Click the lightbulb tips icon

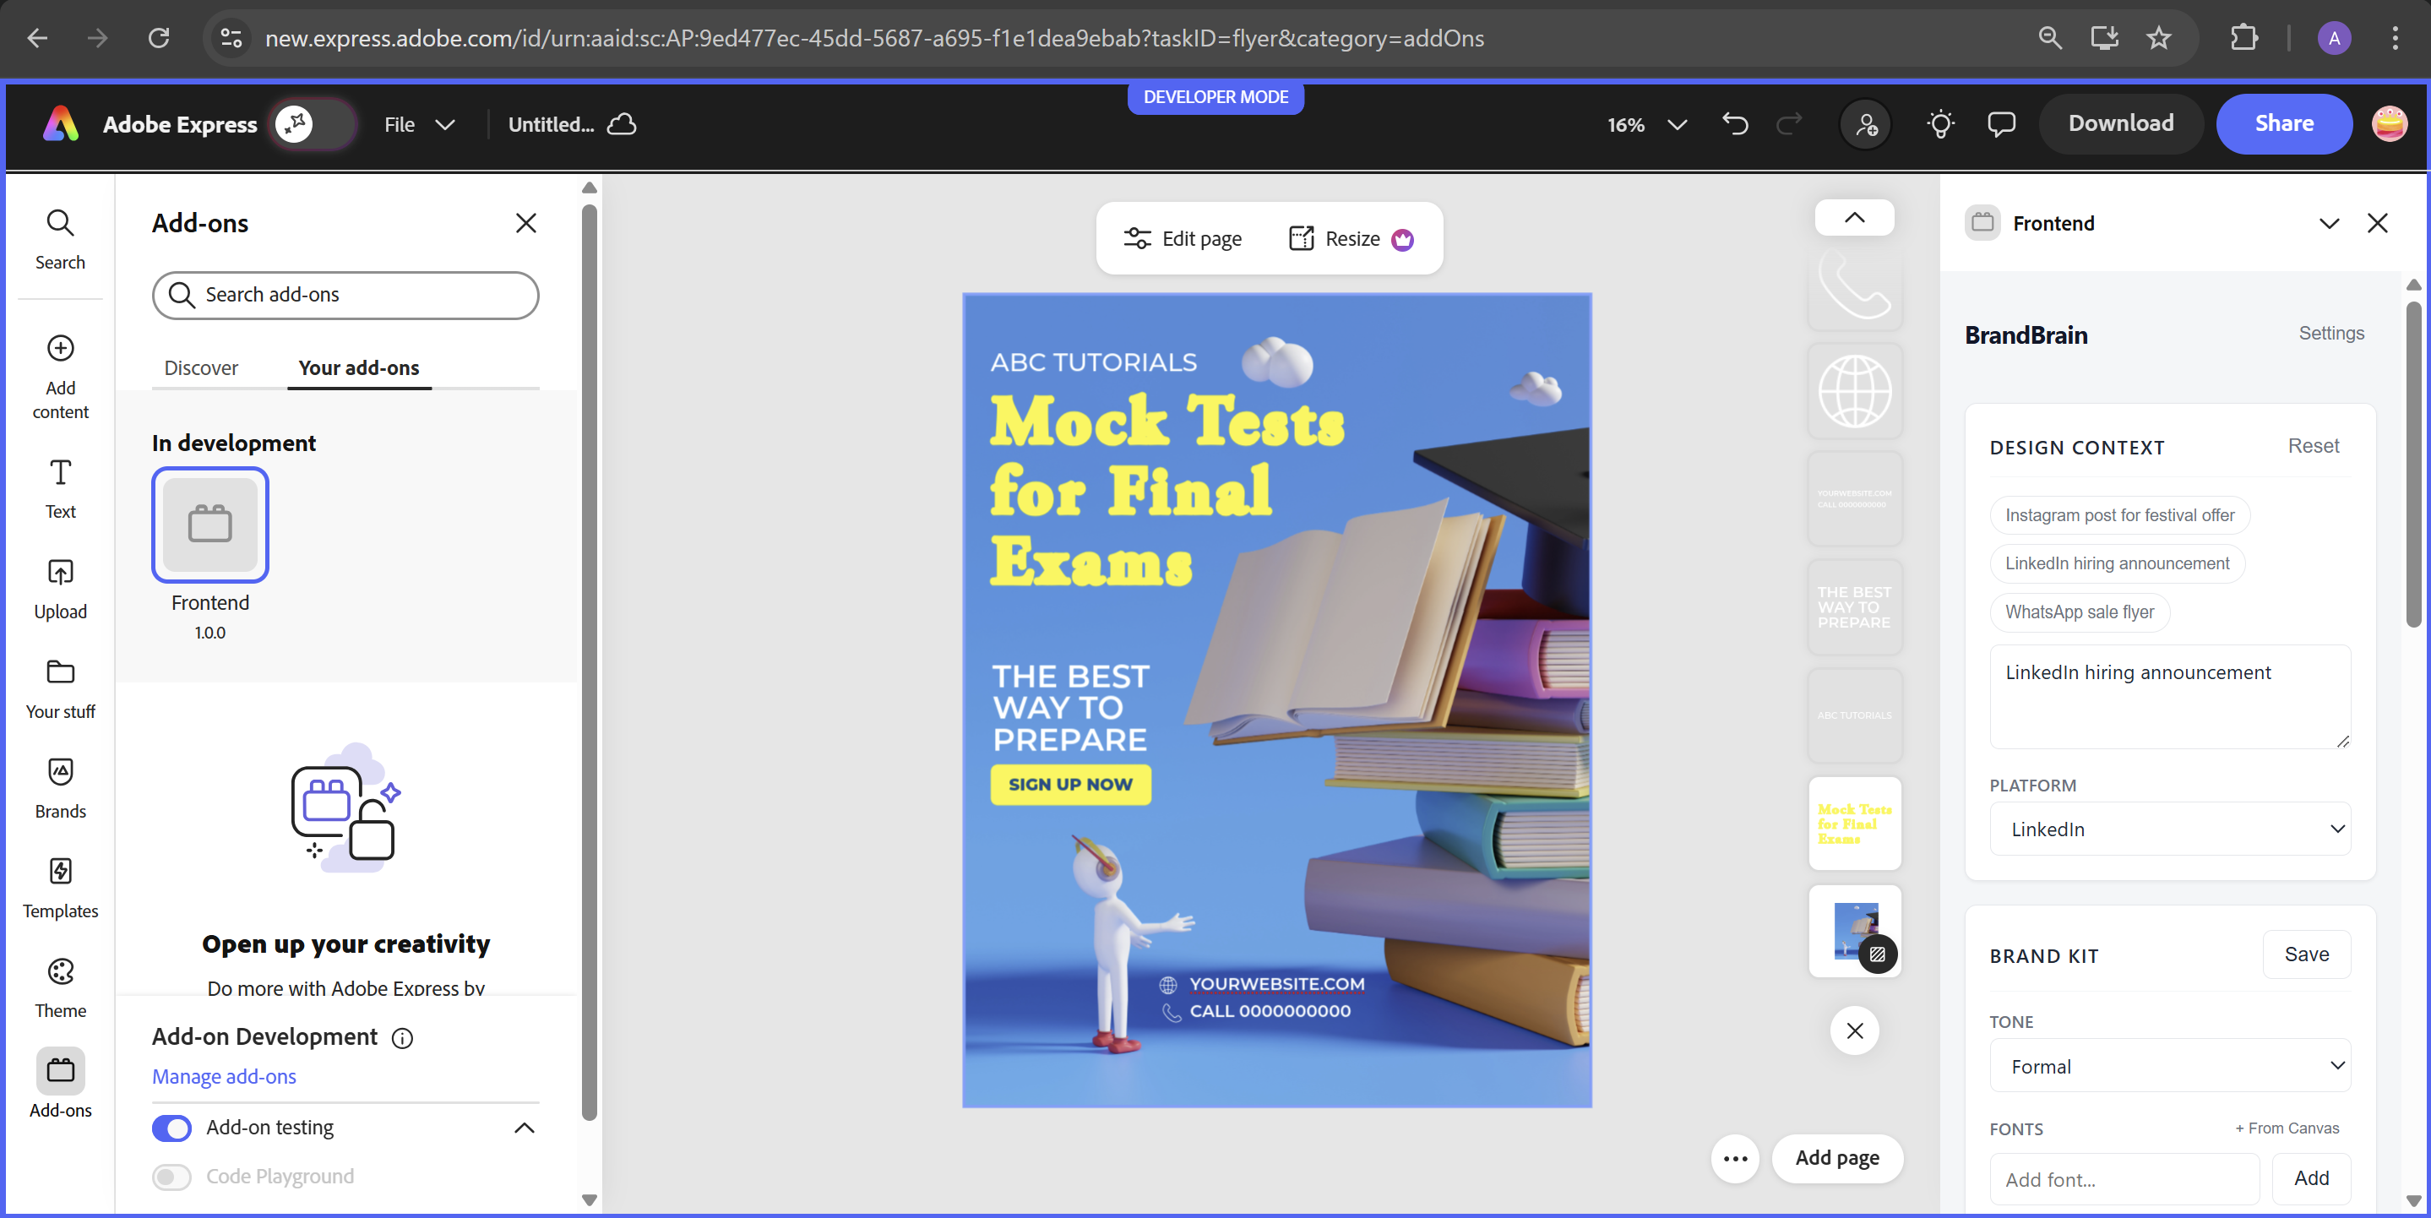point(1940,124)
